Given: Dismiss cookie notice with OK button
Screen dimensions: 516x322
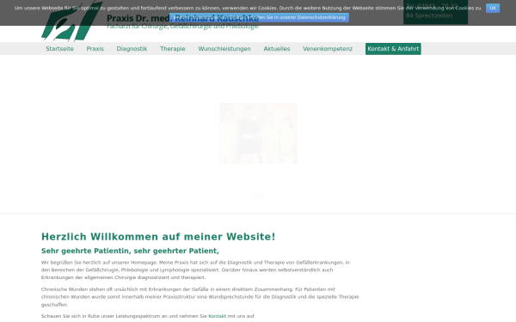Looking at the screenshot, I should [x=492, y=9].
